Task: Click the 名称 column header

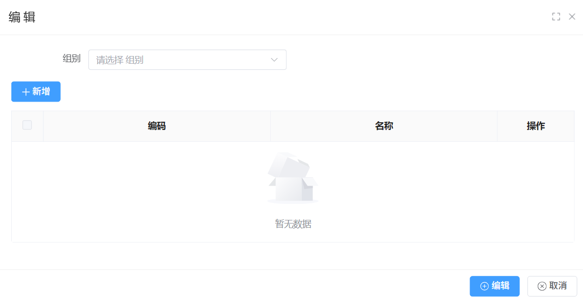Action: click(384, 126)
